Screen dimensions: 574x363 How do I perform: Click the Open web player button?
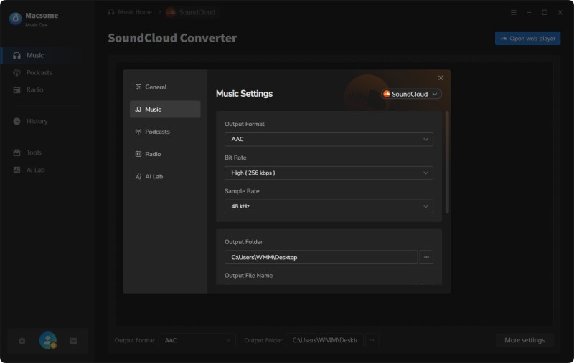pyautogui.click(x=527, y=39)
